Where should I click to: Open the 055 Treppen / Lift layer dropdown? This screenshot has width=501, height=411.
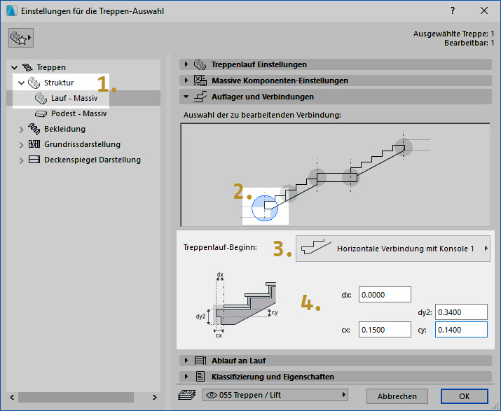click(x=275, y=395)
